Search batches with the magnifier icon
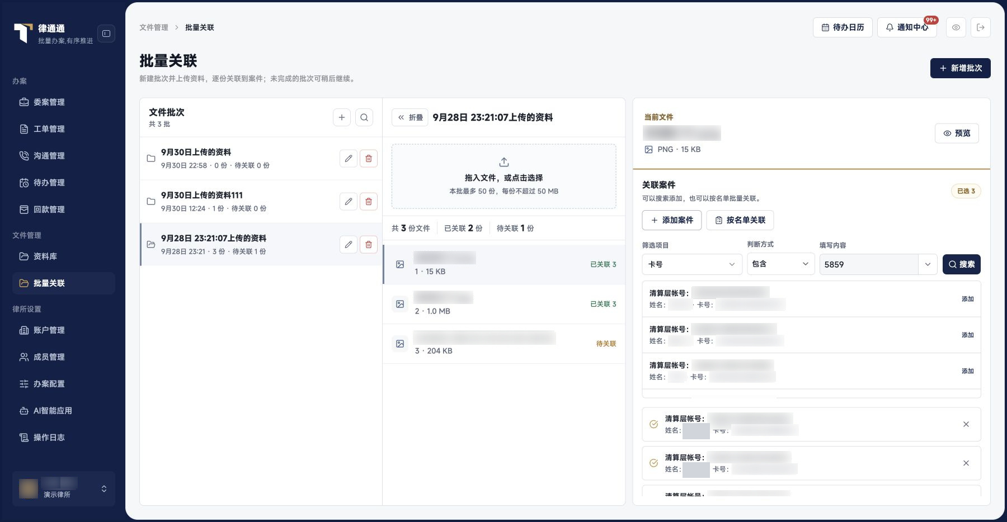 tap(364, 117)
